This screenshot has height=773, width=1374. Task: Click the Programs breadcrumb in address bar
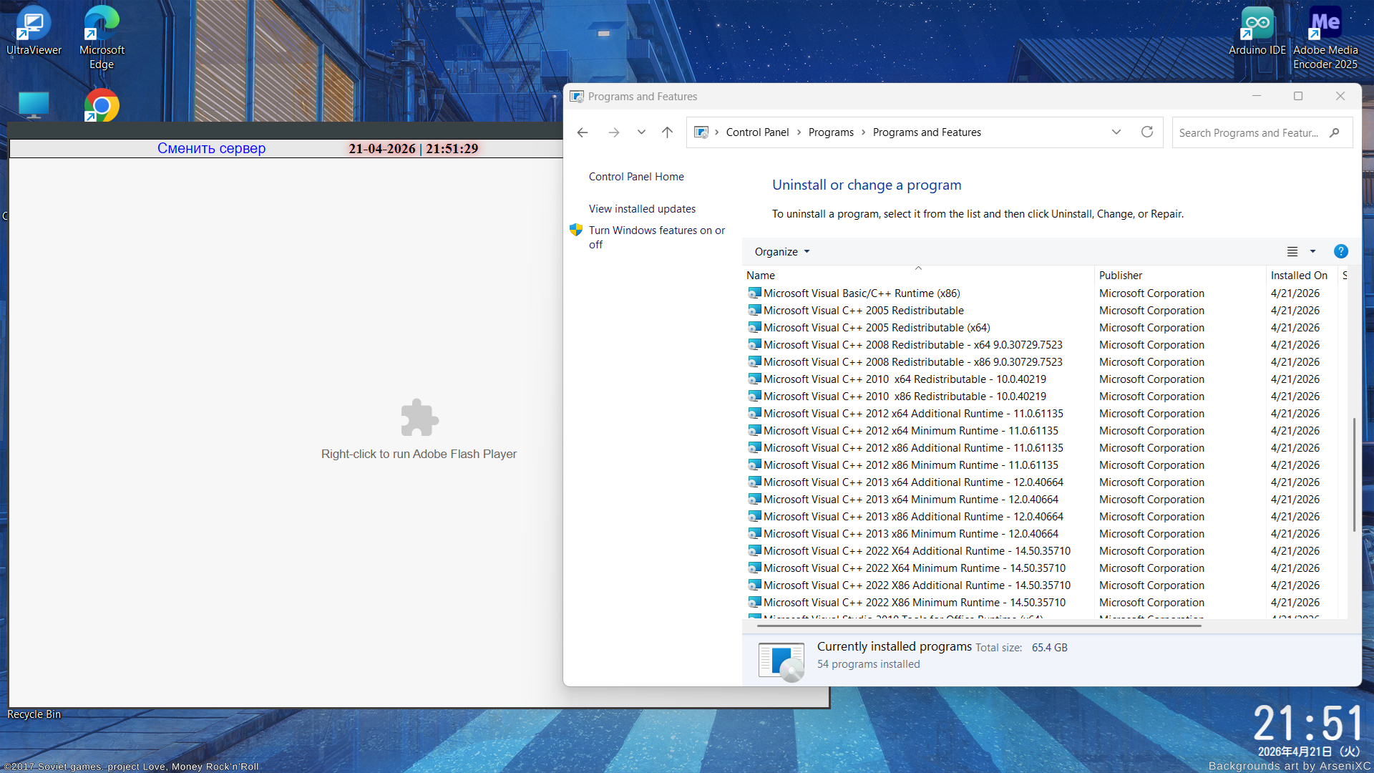pyautogui.click(x=830, y=132)
